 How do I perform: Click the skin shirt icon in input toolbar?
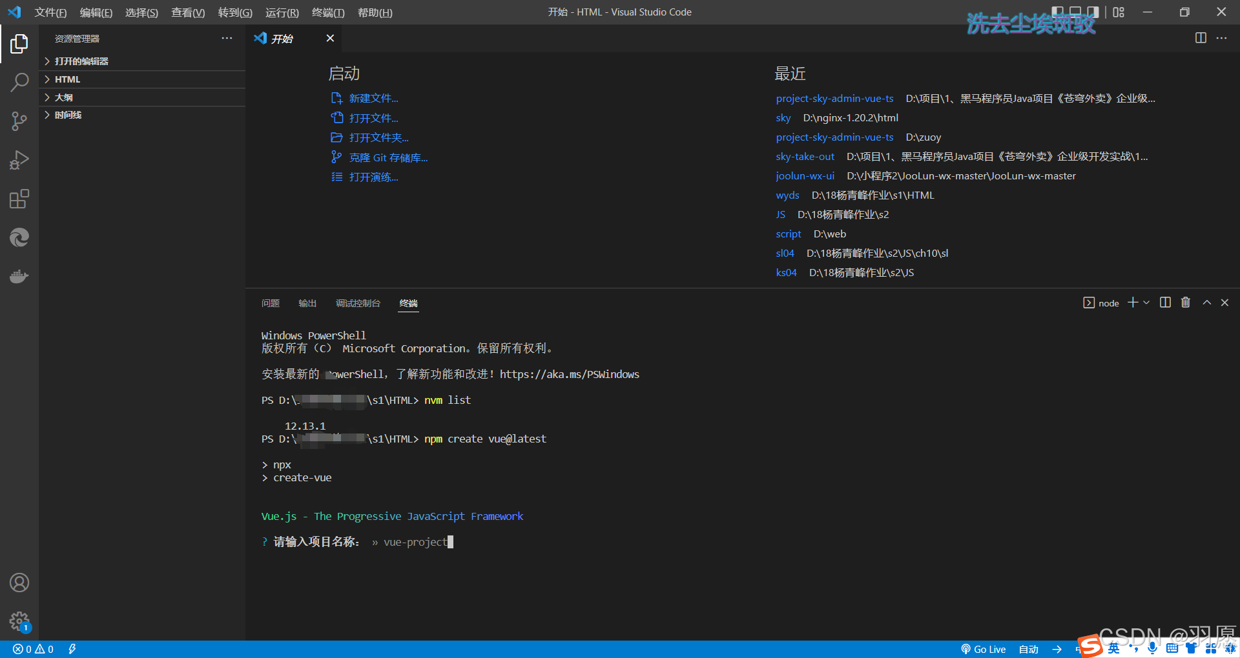point(1191,648)
